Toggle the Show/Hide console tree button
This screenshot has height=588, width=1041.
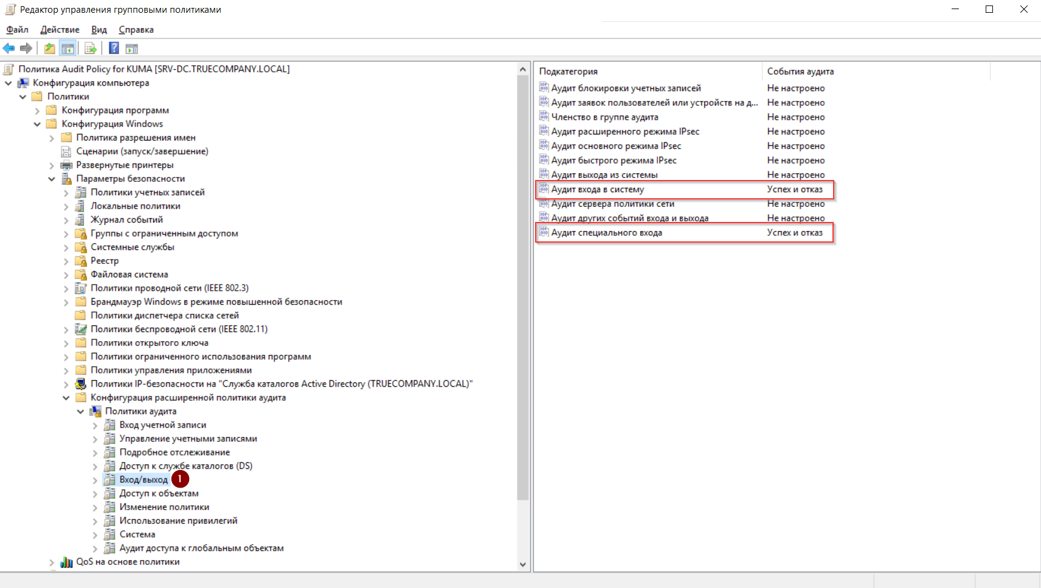(x=68, y=49)
